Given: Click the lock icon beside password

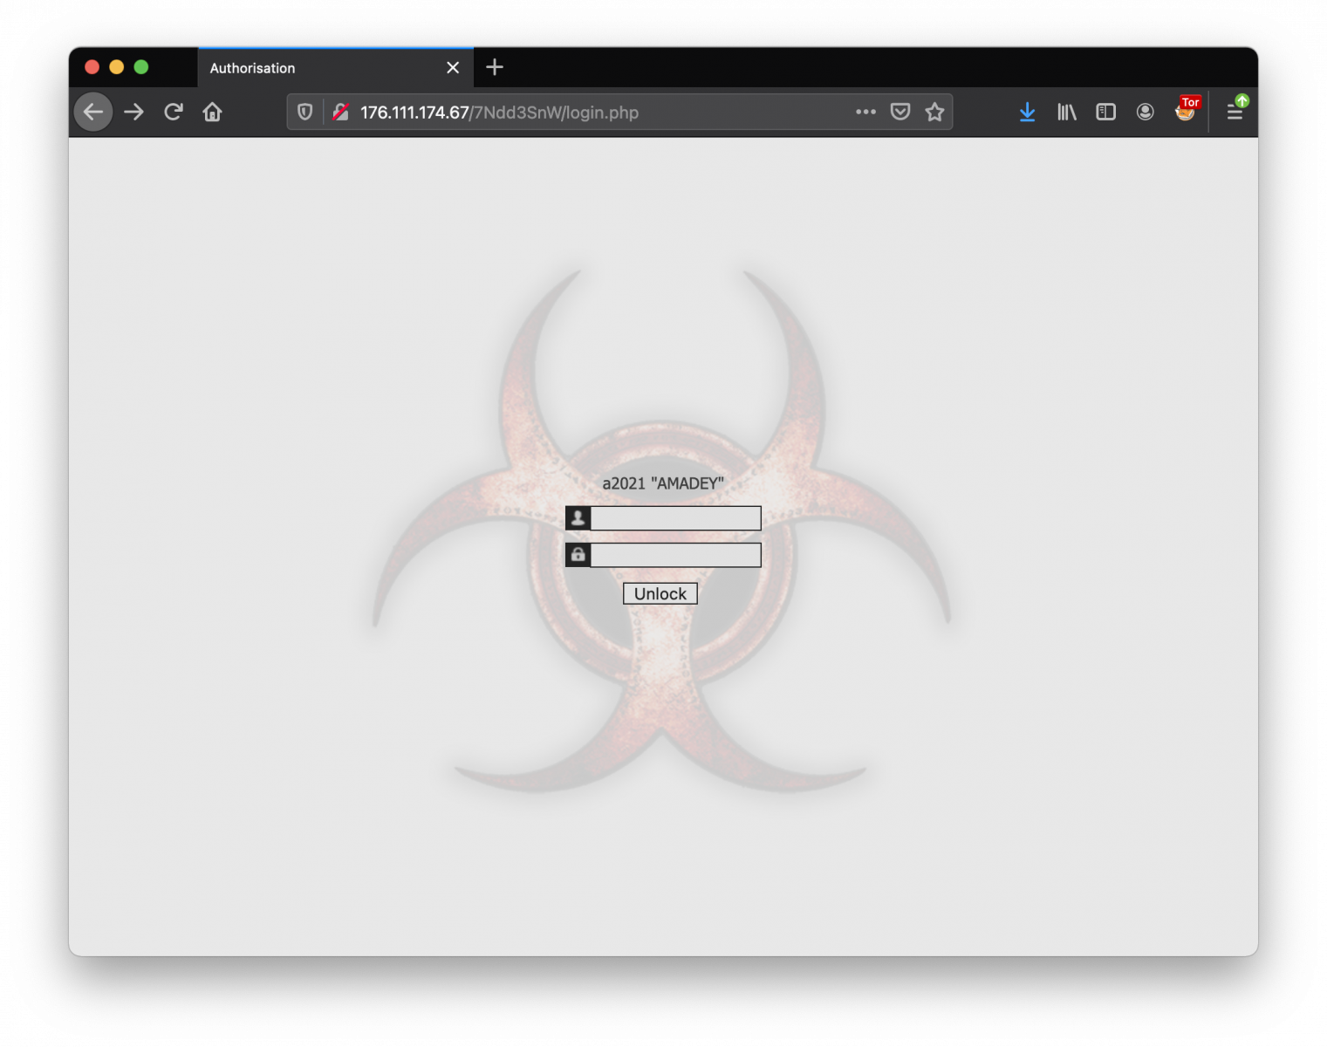Looking at the screenshot, I should [x=578, y=555].
